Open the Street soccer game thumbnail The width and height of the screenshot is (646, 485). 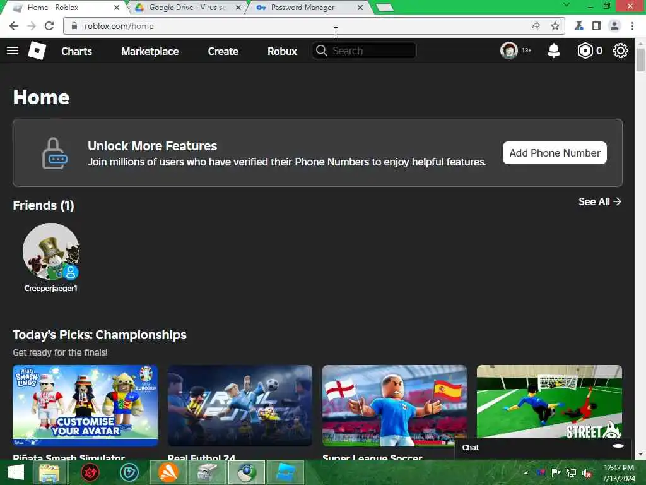[x=549, y=402]
